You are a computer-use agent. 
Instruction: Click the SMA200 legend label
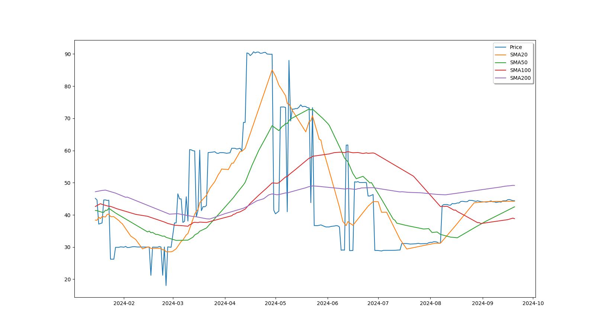[x=520, y=78]
